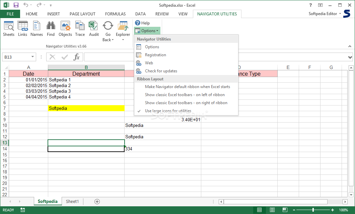
Task: Open the Sheets navigator tool
Action: pyautogui.click(x=9, y=28)
